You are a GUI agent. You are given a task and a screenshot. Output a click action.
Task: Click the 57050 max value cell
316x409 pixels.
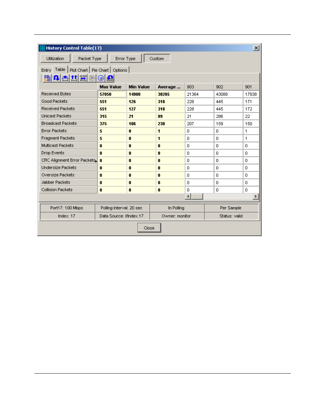click(112, 94)
